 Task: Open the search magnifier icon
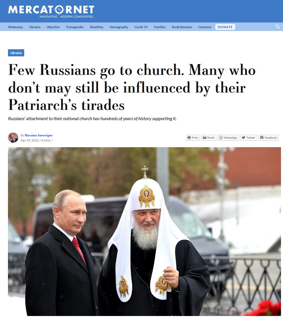click(278, 26)
